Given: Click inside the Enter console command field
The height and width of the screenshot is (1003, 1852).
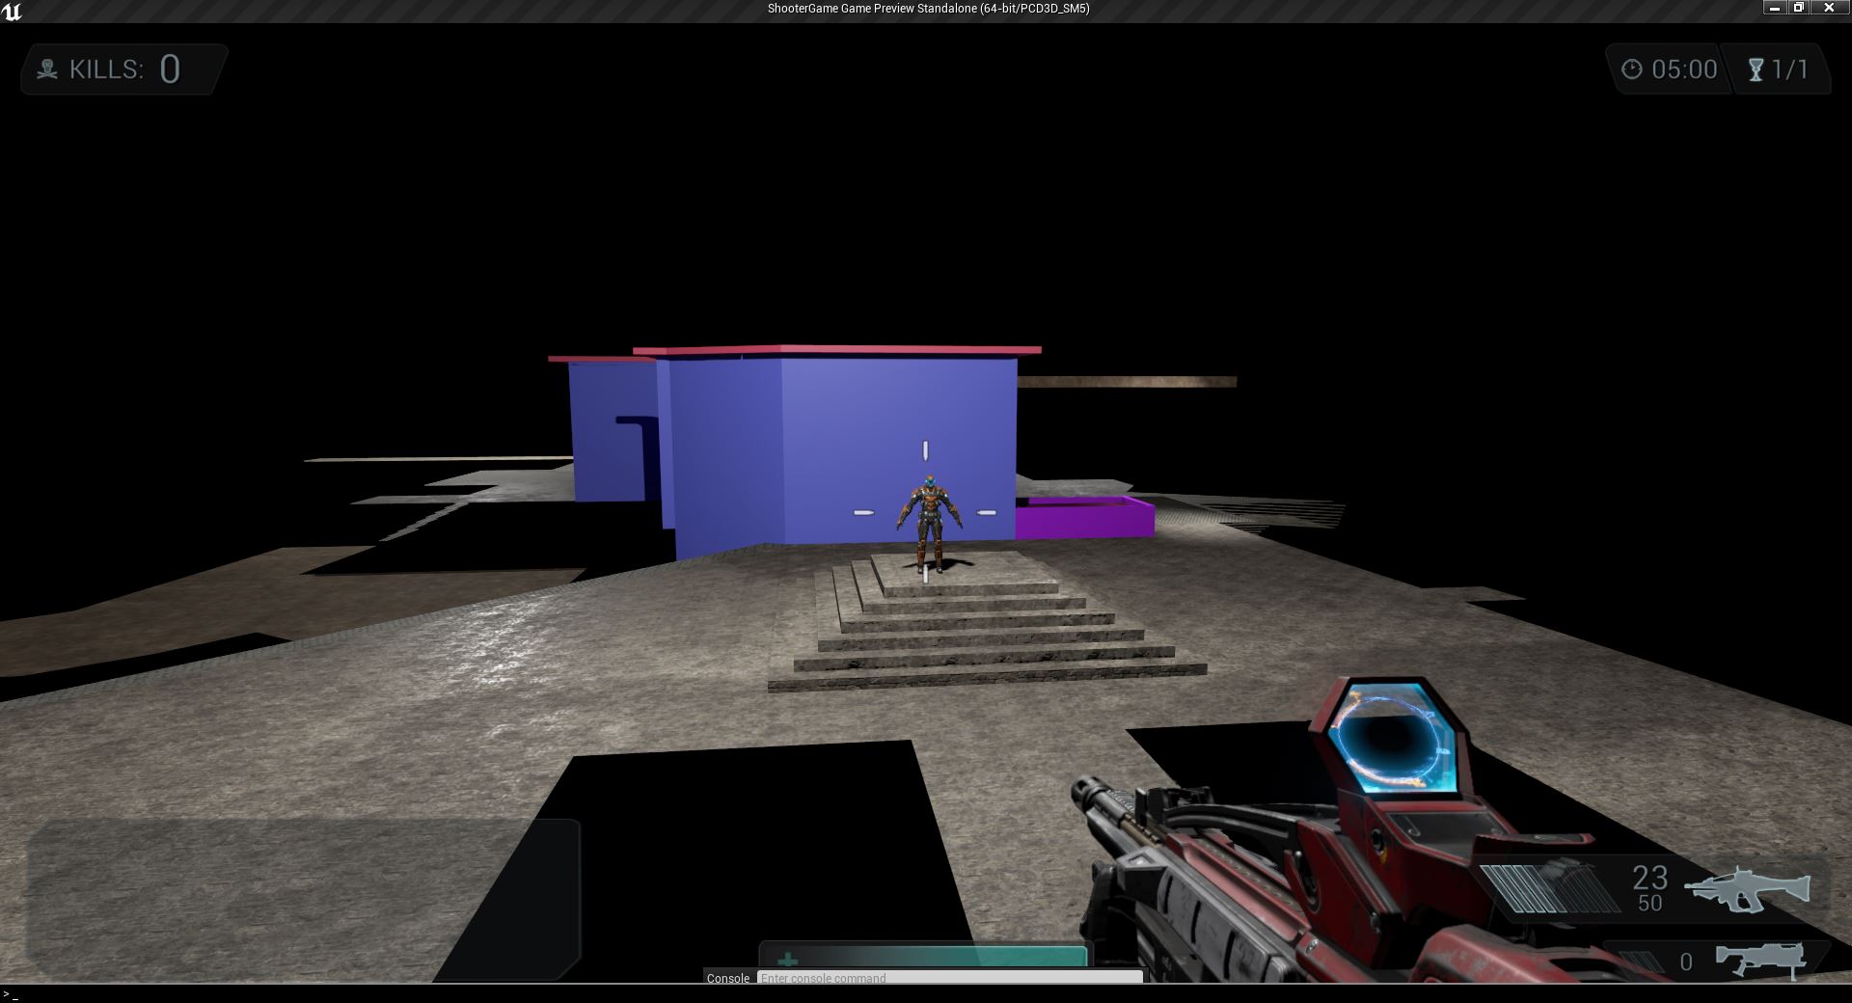Looking at the screenshot, I should pyautogui.click(x=949, y=978).
